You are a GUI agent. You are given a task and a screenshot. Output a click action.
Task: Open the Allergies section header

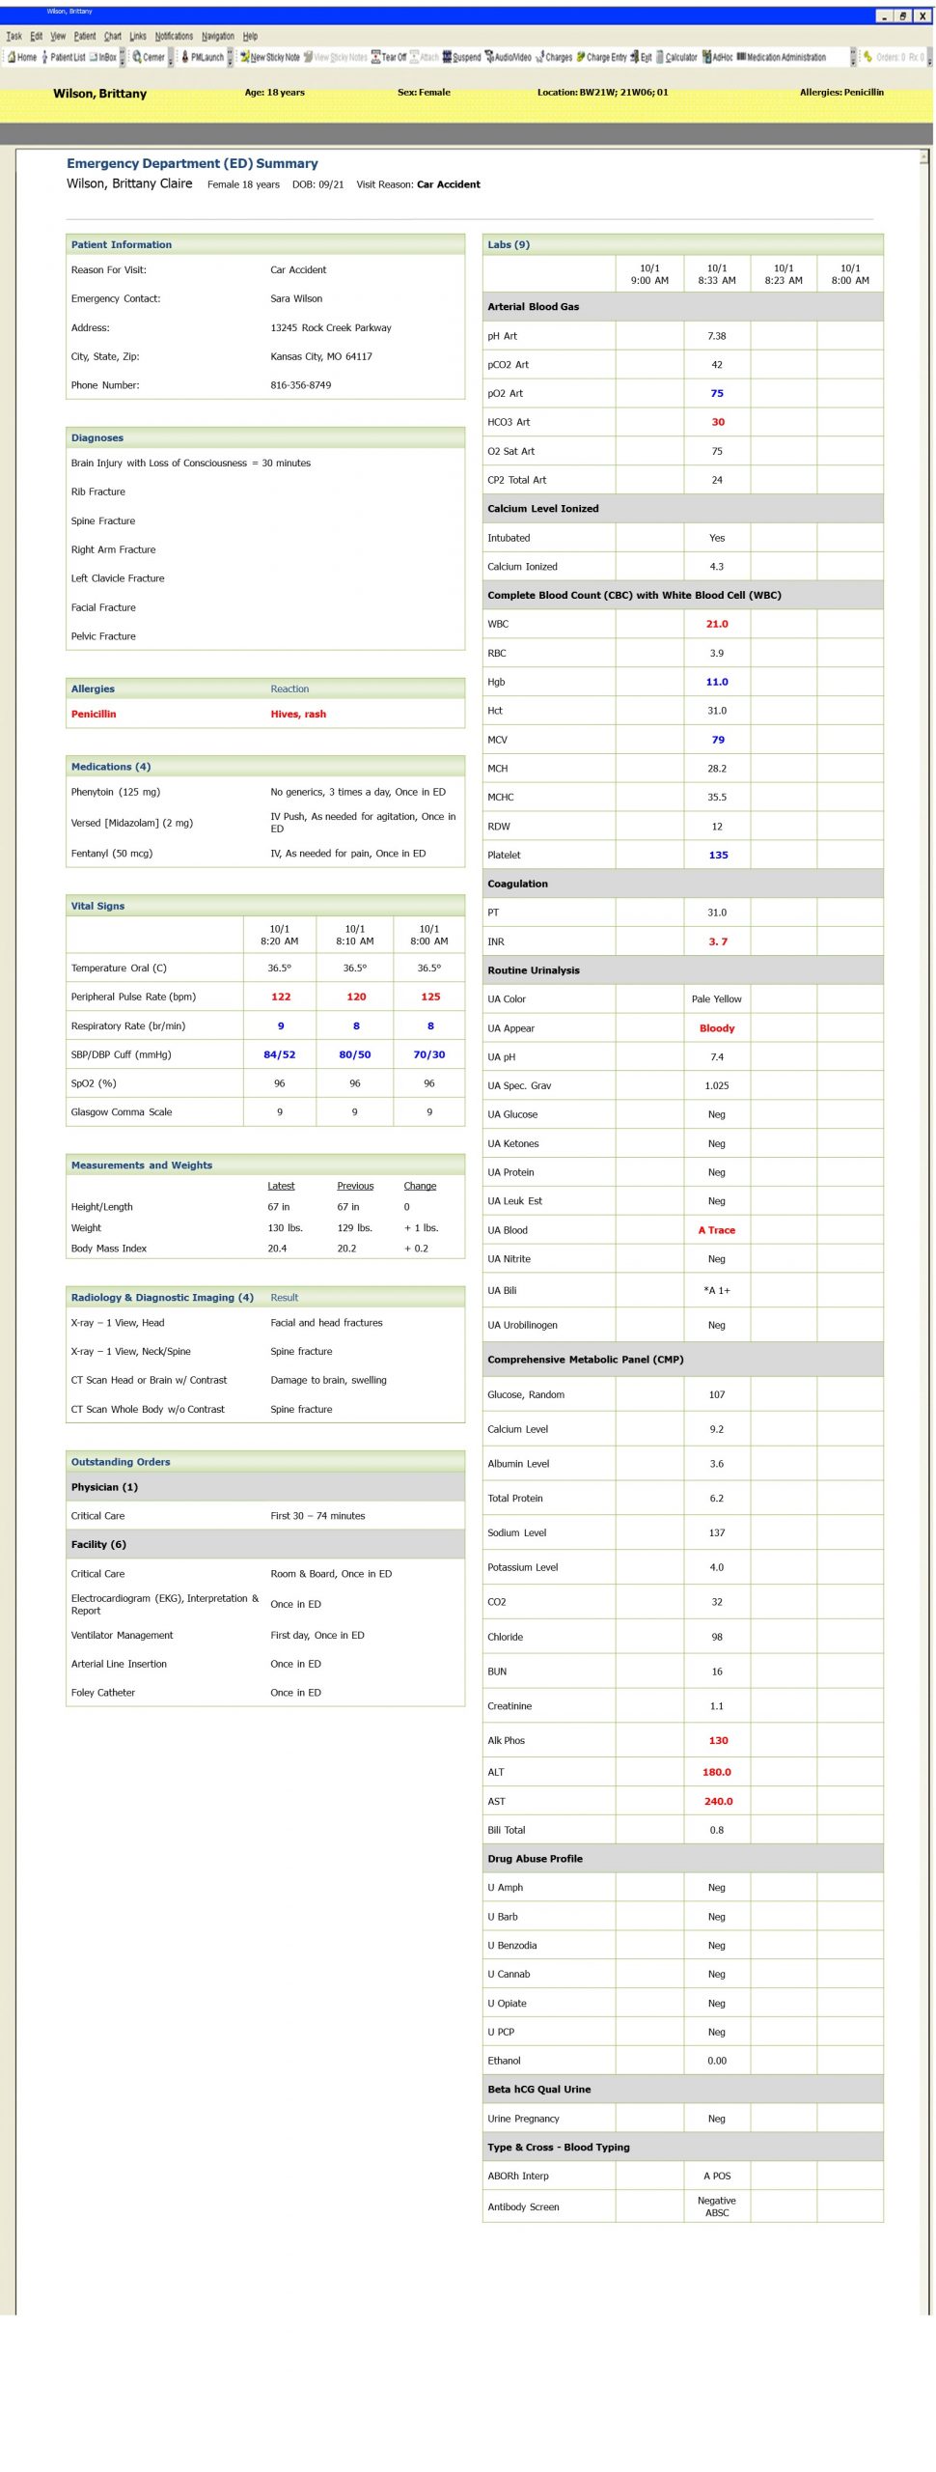[265, 688]
